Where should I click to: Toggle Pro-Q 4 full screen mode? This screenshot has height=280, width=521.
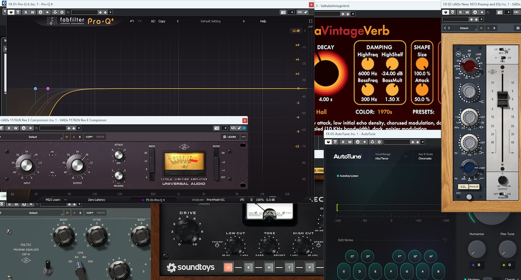(x=310, y=21)
